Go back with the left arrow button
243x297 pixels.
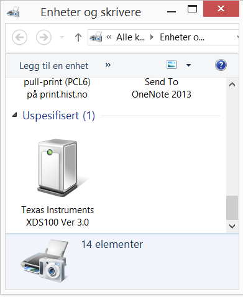(20, 37)
